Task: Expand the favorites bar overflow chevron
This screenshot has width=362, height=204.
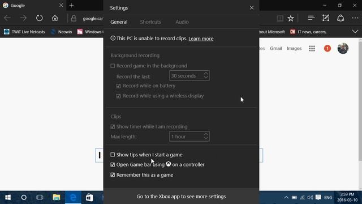Action: 355,32
